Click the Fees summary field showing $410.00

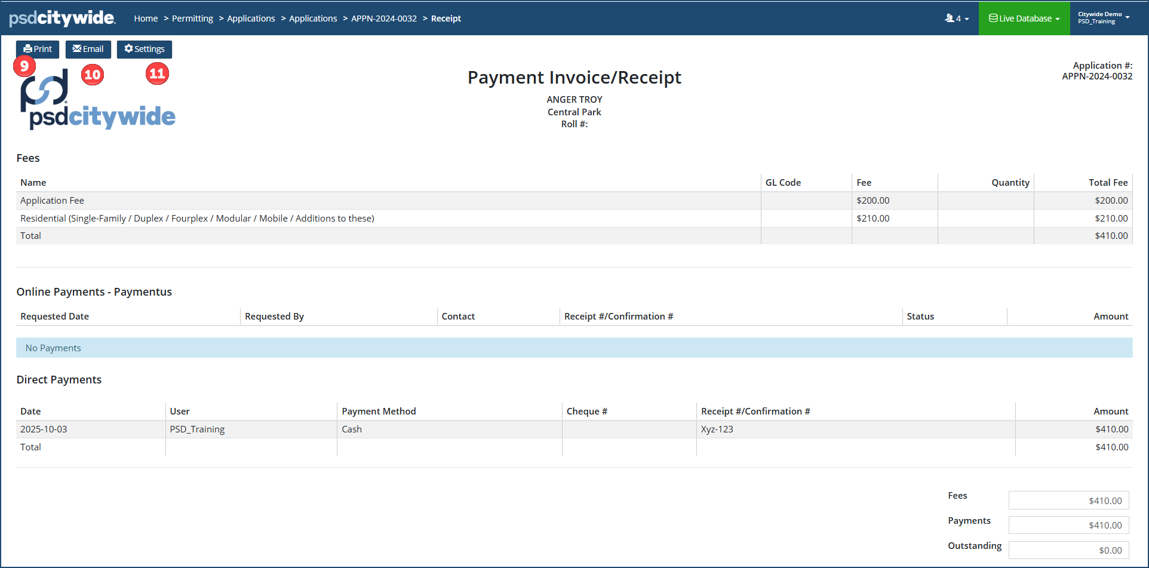1068,501
